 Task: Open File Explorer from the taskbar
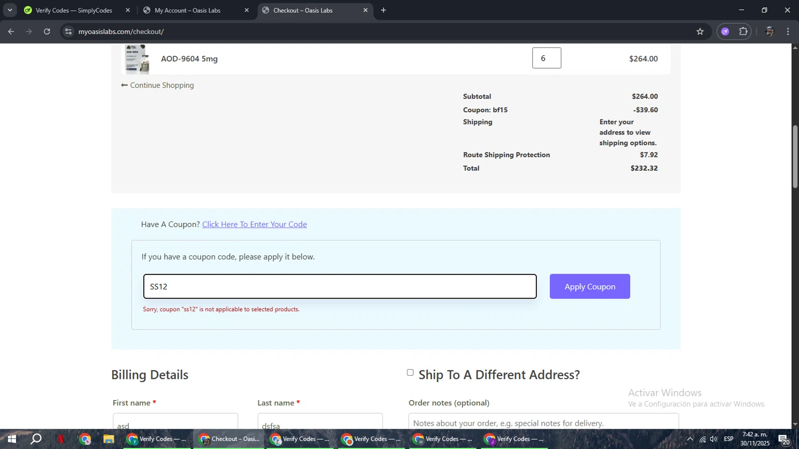109,439
